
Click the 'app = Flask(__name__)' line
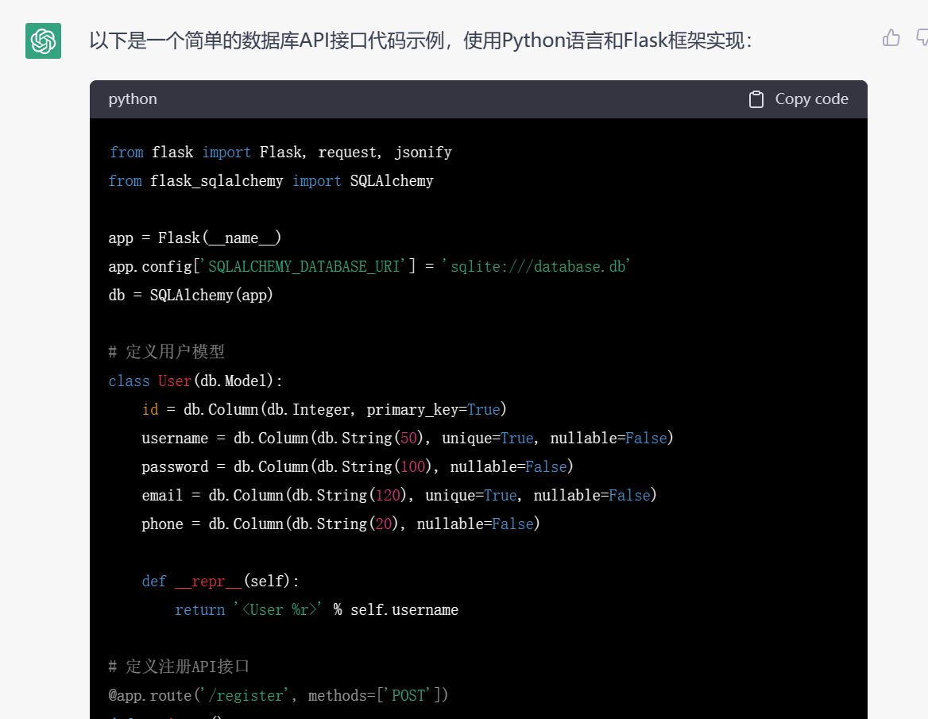[195, 238]
